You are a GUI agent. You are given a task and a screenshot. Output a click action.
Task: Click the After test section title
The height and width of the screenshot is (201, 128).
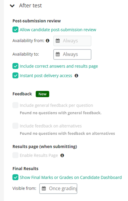(x=30, y=6)
